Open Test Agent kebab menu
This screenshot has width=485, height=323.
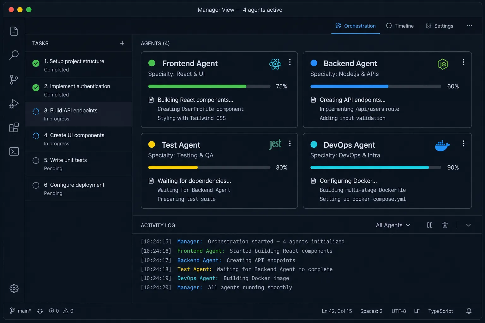(x=290, y=144)
